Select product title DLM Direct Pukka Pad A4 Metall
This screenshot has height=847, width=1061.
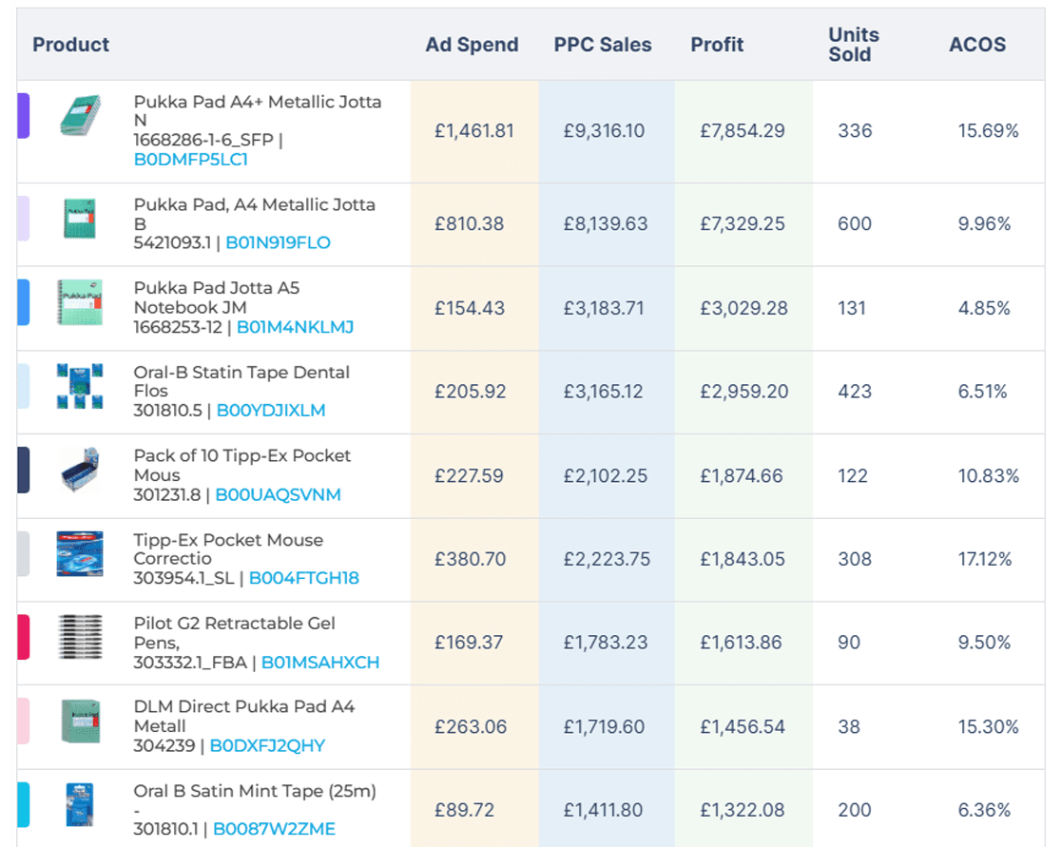(x=244, y=717)
